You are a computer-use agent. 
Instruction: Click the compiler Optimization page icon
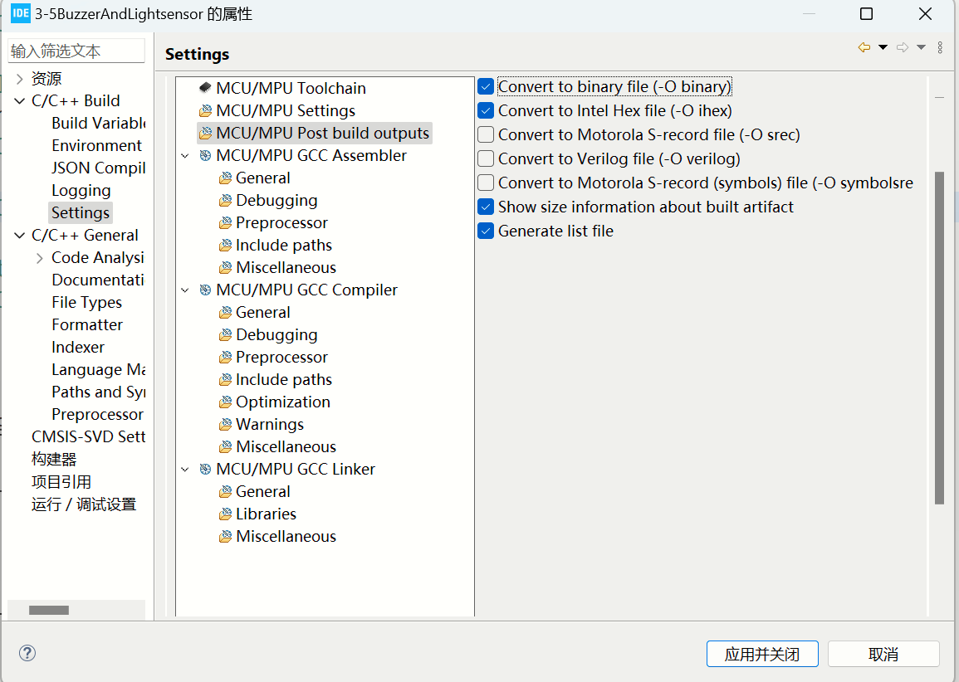pos(225,402)
